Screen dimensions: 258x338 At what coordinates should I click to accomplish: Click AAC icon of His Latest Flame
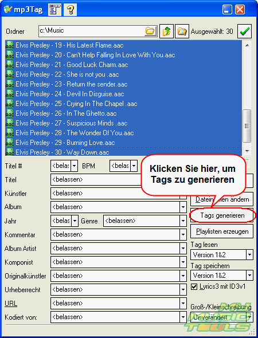pos(10,45)
